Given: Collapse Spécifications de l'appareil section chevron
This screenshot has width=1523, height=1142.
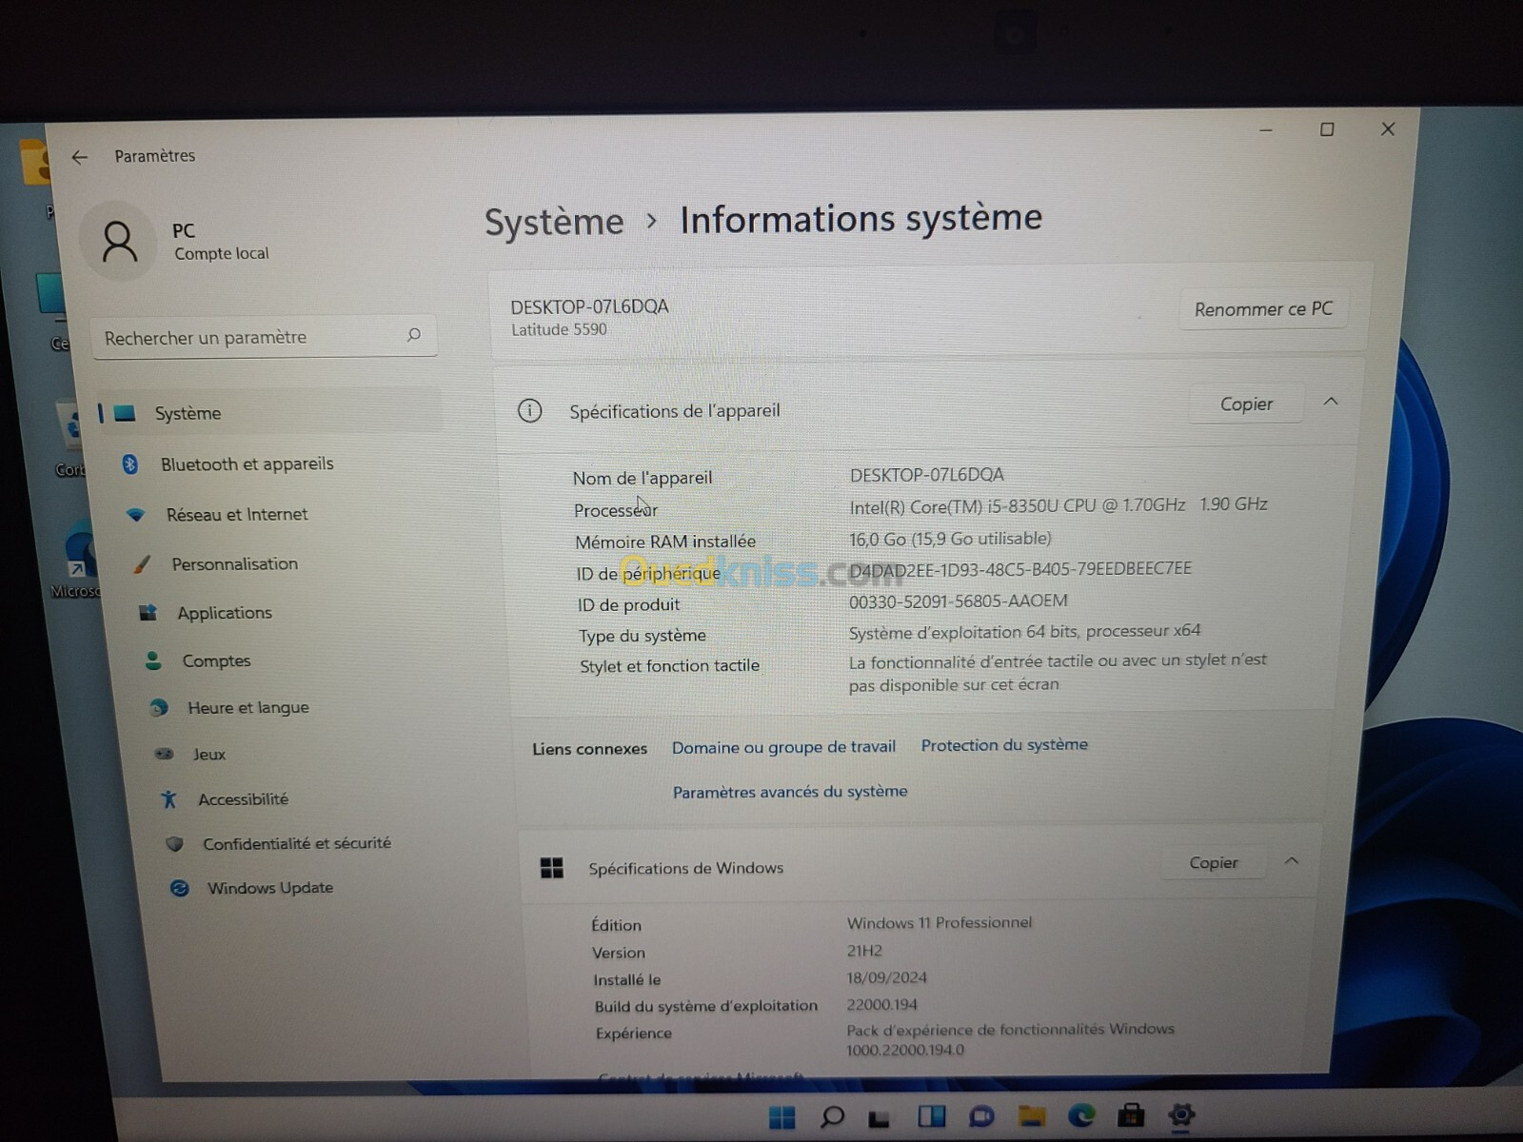Looking at the screenshot, I should click(x=1331, y=402).
